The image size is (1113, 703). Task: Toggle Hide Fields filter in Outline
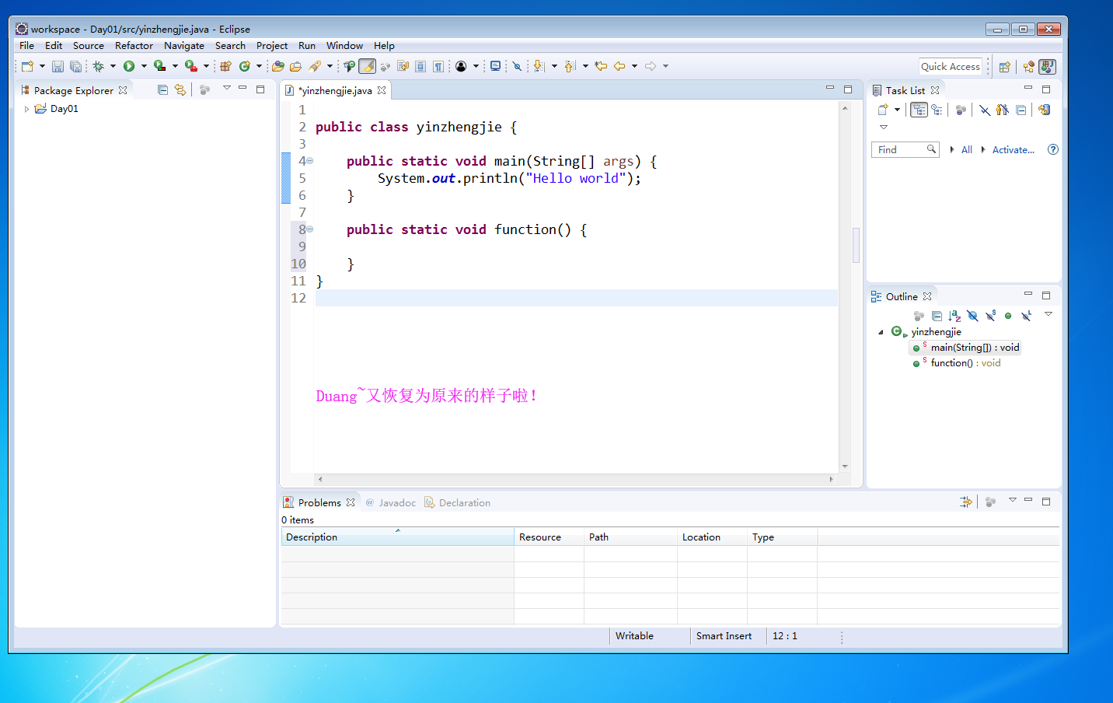972,316
